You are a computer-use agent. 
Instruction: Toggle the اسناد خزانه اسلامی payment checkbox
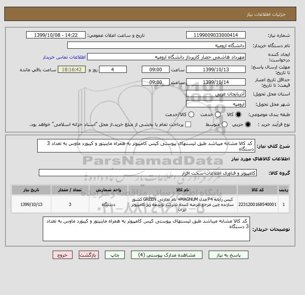tap(188, 124)
